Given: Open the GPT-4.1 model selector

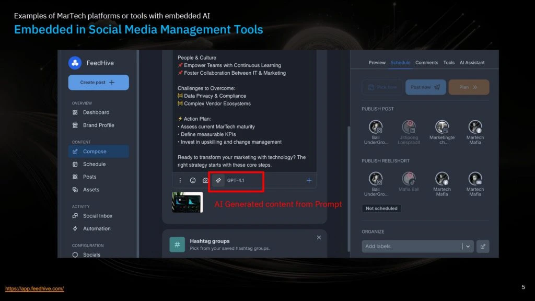Looking at the screenshot, I should (x=236, y=180).
